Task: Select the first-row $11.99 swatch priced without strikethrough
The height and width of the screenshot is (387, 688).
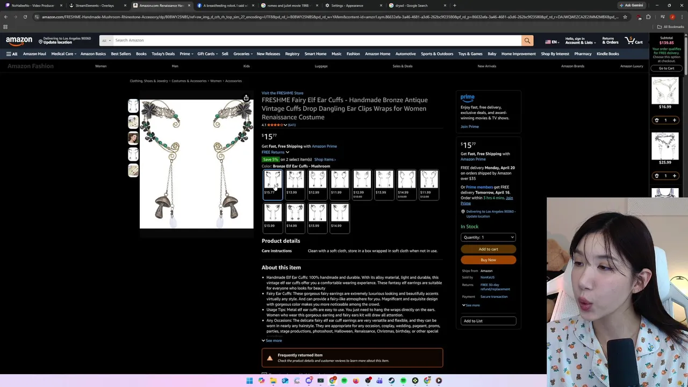Action: click(340, 184)
